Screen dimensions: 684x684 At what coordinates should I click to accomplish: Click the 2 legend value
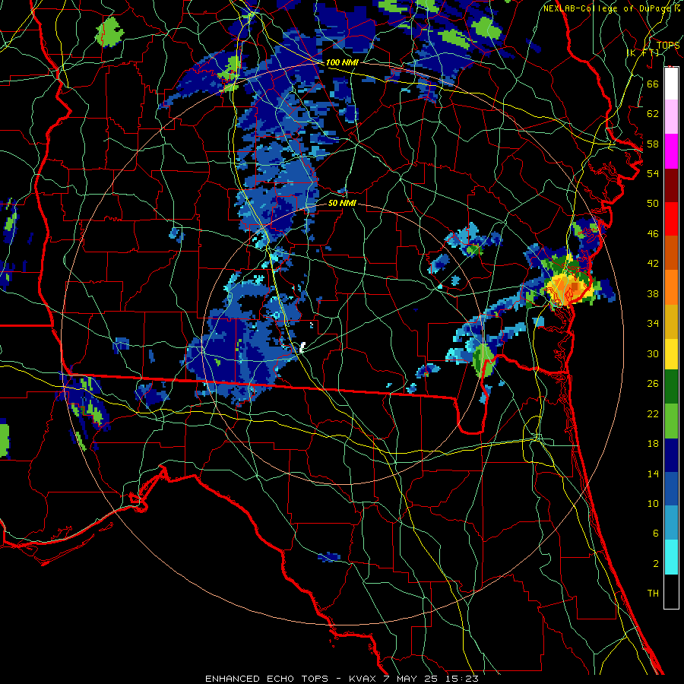tap(655, 564)
